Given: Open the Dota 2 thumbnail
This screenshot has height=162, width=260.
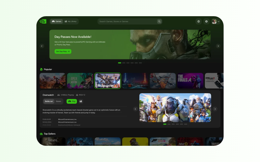Looking at the screenshot, I should click(135, 81).
